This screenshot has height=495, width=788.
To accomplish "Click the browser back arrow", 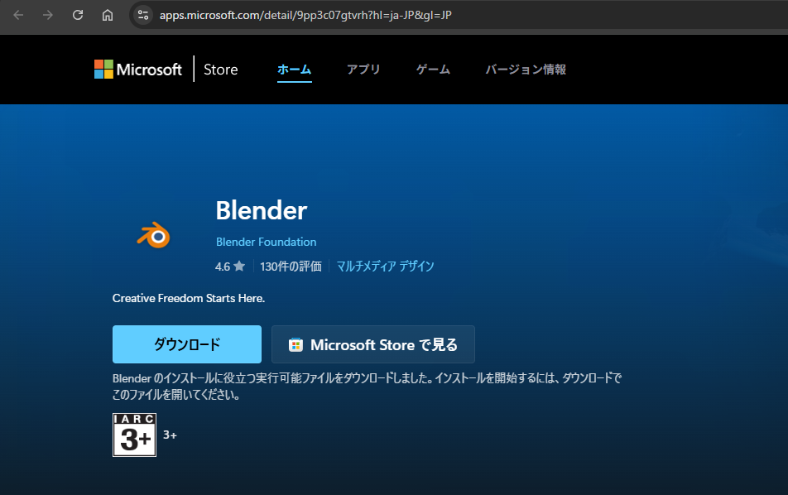I will click(18, 15).
